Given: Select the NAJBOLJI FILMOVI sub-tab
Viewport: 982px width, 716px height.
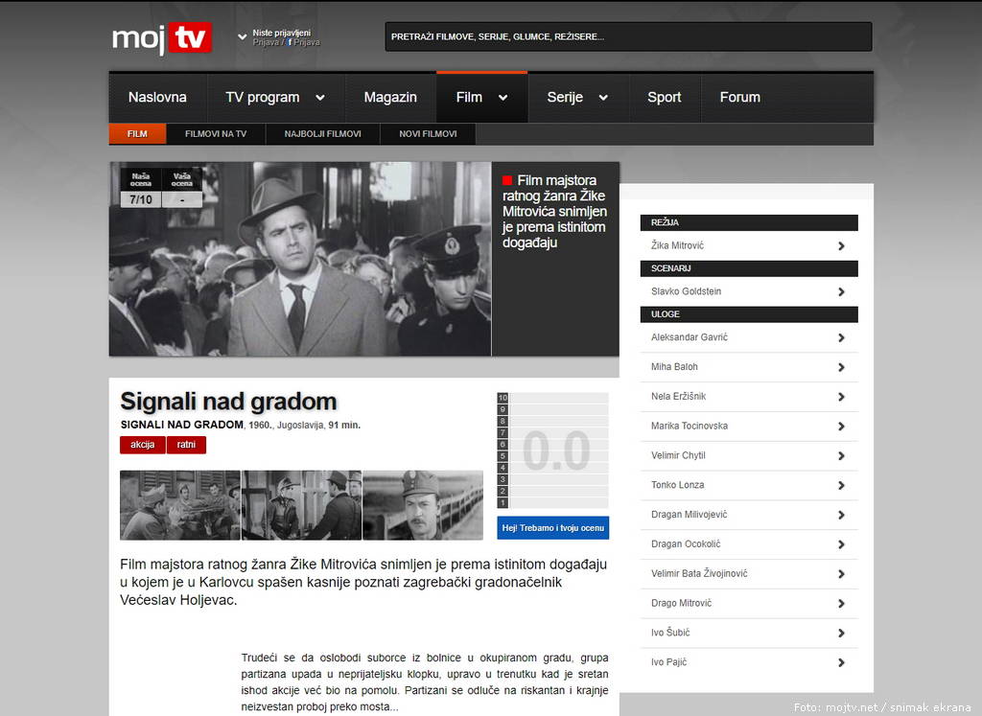Looking at the screenshot, I should coord(322,134).
